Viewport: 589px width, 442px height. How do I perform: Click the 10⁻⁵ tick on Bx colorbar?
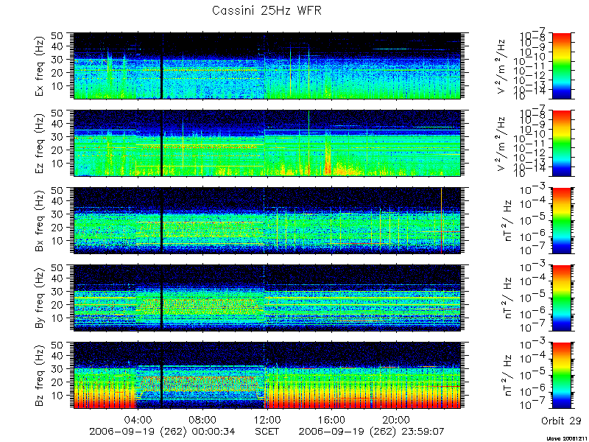534,220
